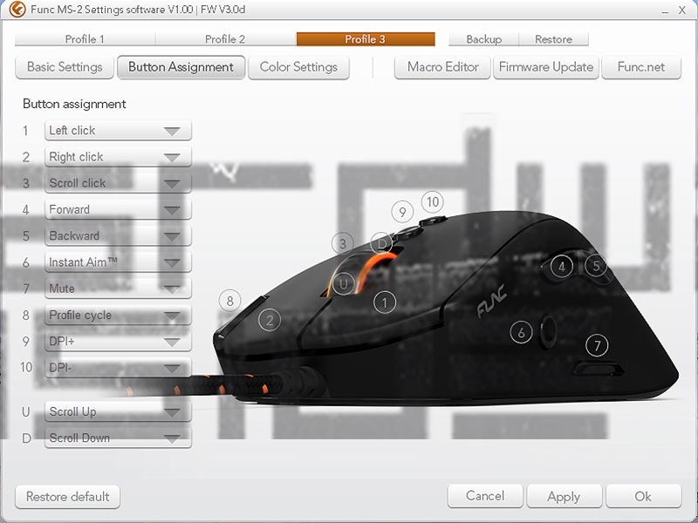Change the Scroll Up assignment dropdown
Viewport: 698px width, 523px height.
pyautogui.click(x=118, y=412)
